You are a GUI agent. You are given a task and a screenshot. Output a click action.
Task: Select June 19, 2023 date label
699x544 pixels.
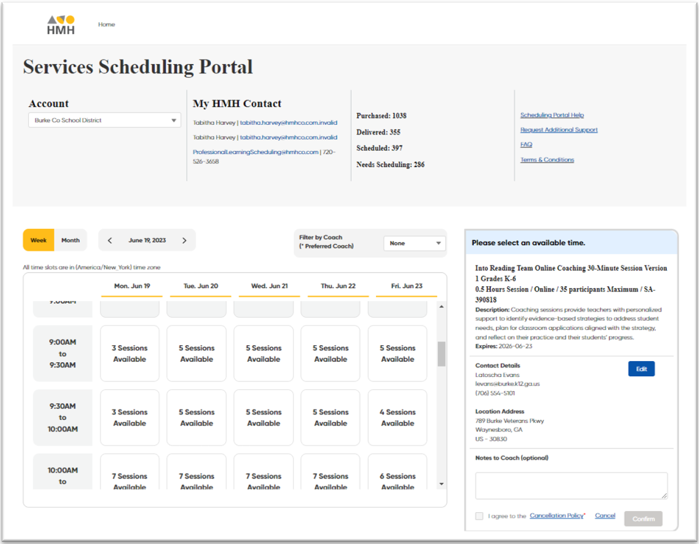tap(147, 240)
